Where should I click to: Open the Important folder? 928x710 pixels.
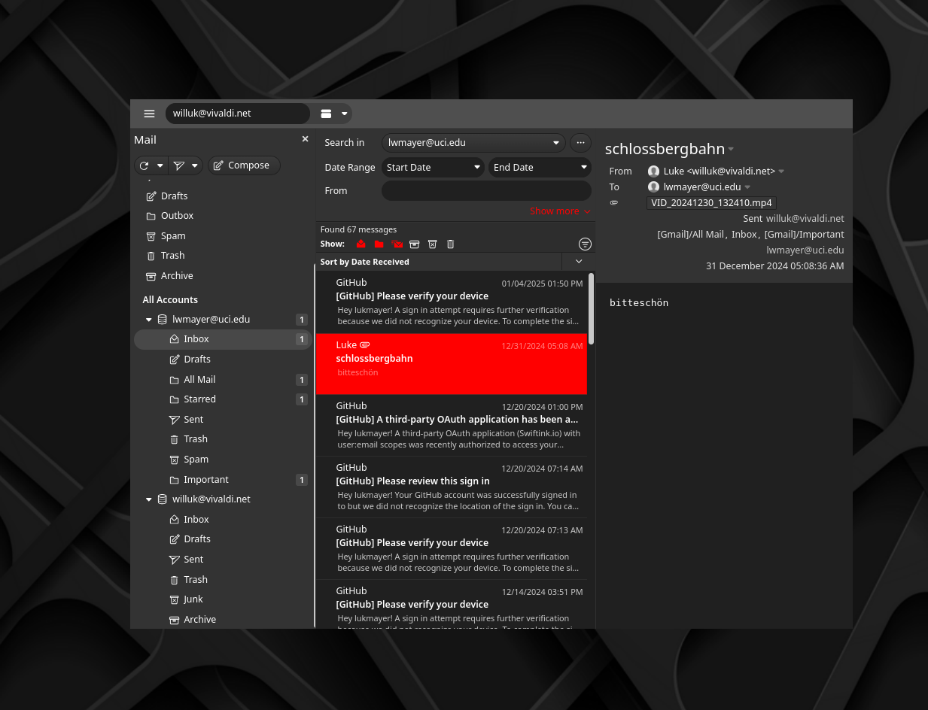[222, 480]
